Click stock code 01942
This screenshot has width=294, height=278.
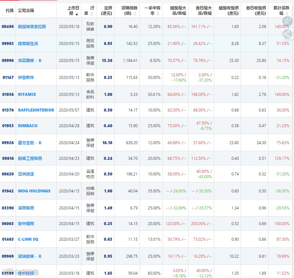pos(8,191)
